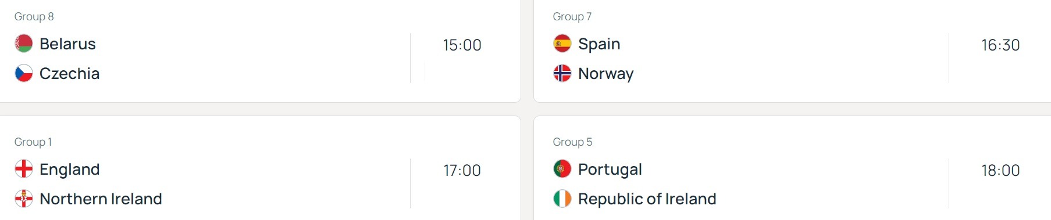Click the 18:00 kickoff time

[1001, 171]
